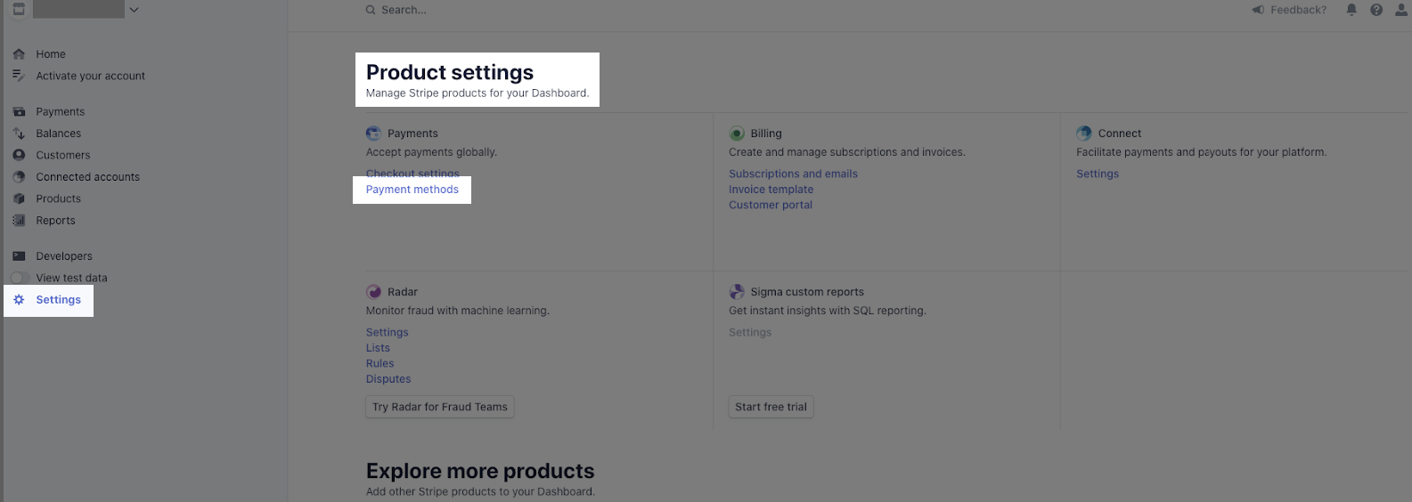Click the search magnifier icon
The image size is (1412, 502).
tap(370, 10)
